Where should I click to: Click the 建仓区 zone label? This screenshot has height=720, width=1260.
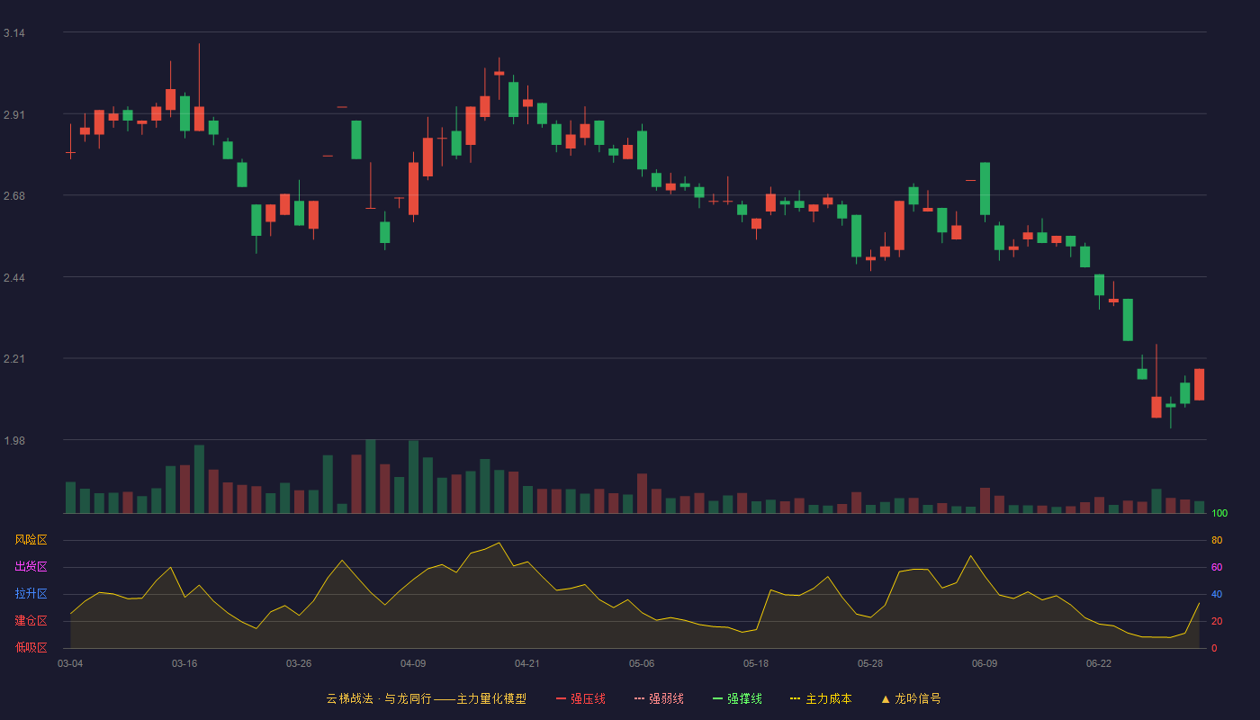click(31, 621)
